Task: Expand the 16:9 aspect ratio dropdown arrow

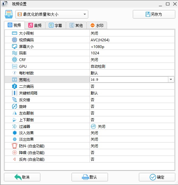Action: pos(171,80)
